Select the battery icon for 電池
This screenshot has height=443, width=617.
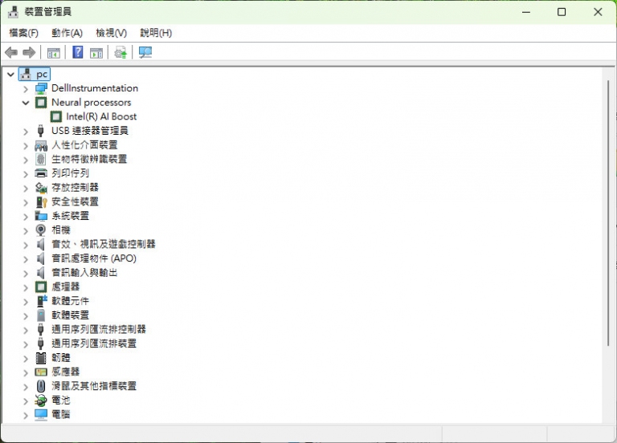[x=41, y=400]
